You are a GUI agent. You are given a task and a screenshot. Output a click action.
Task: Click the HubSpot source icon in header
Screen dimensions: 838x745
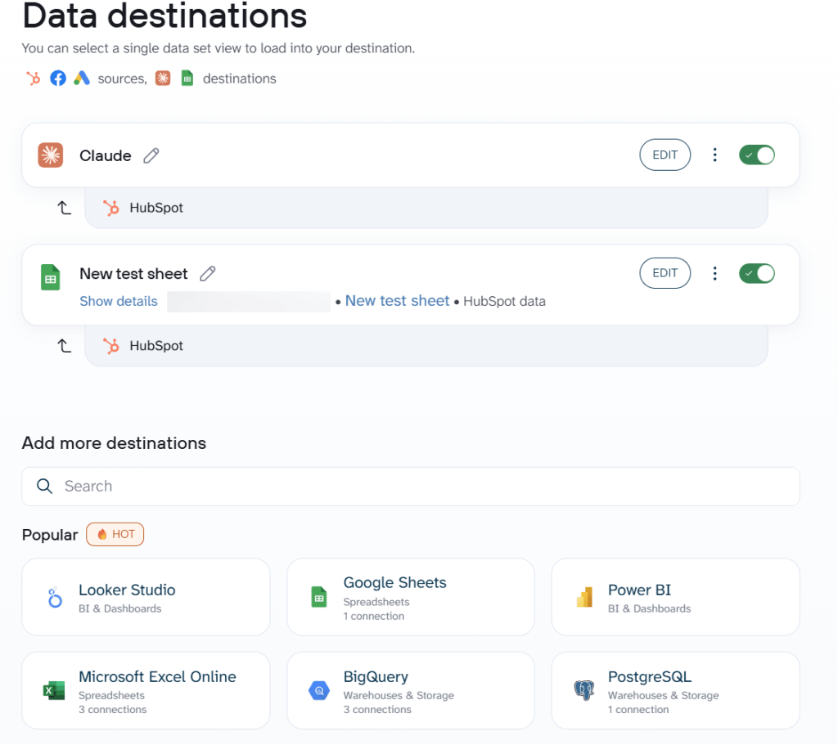pos(33,79)
